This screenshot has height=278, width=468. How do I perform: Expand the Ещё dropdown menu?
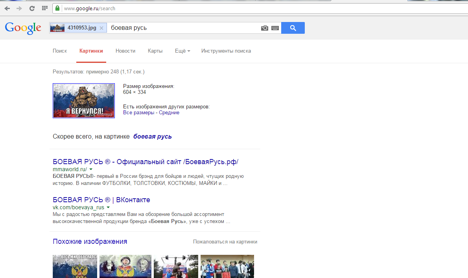tap(182, 51)
